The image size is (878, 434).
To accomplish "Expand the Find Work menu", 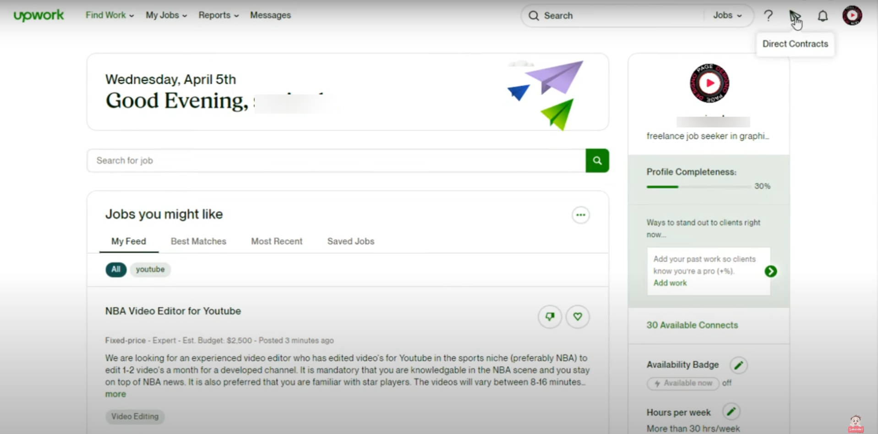I will tap(110, 15).
